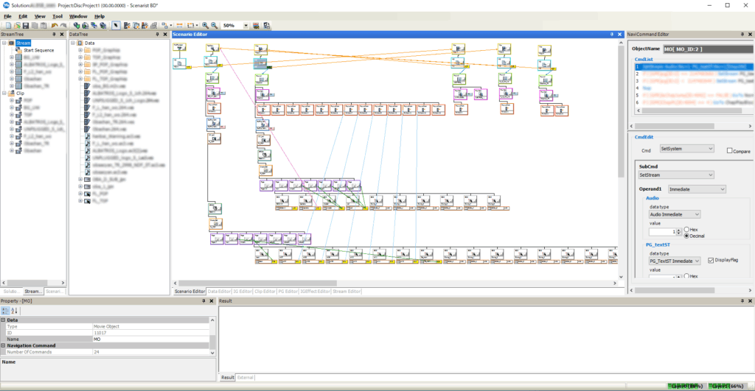Switch to the External result tab

[x=245, y=378]
